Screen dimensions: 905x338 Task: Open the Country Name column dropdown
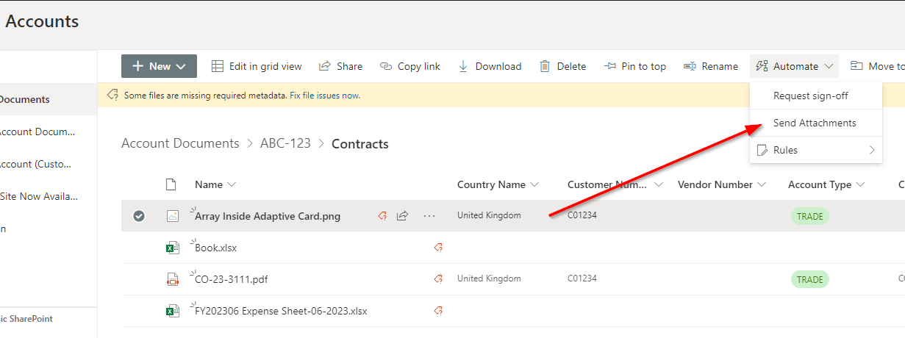pyautogui.click(x=534, y=184)
